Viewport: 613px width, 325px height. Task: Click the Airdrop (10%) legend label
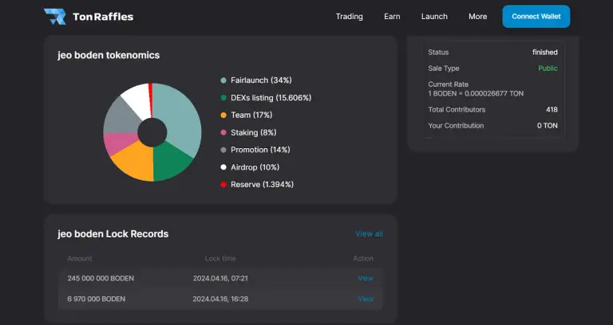(255, 167)
